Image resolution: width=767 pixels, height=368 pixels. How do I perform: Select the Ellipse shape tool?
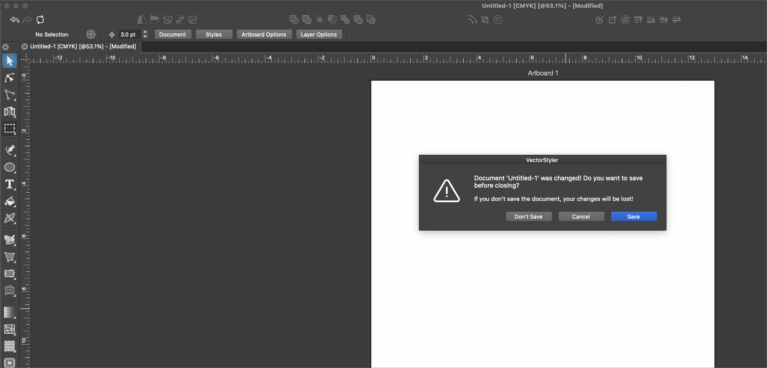tap(10, 168)
